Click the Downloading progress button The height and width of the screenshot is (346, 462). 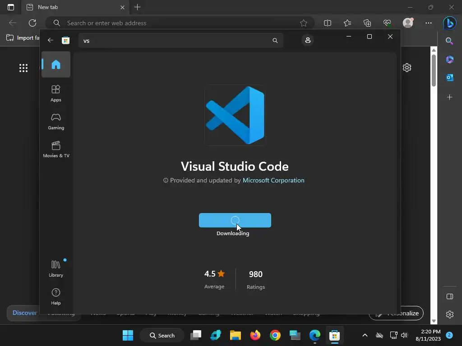[235, 220]
